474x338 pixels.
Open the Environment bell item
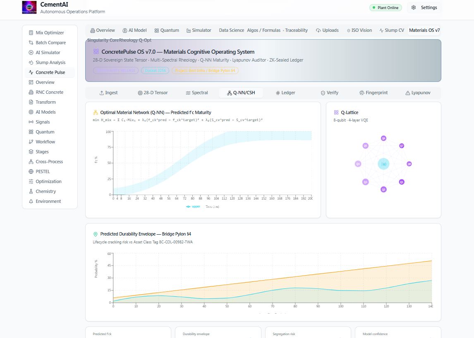48,202
